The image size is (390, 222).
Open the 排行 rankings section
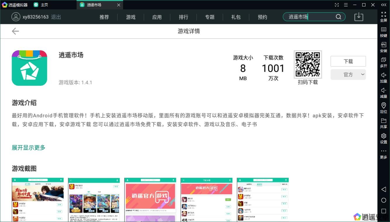point(184,17)
